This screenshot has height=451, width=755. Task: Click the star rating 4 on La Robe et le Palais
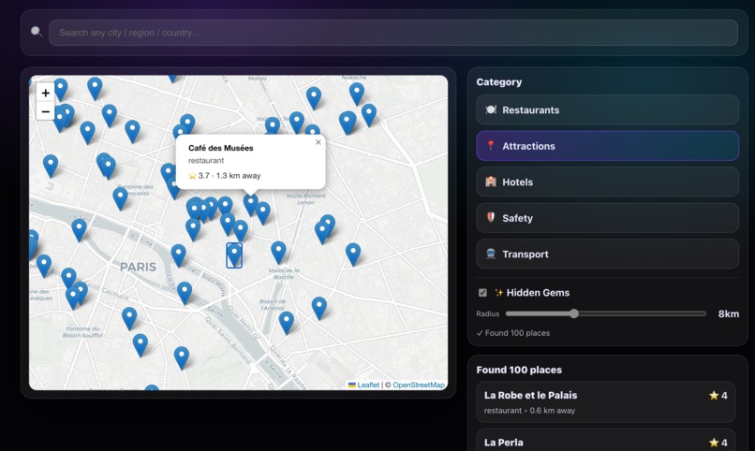718,396
